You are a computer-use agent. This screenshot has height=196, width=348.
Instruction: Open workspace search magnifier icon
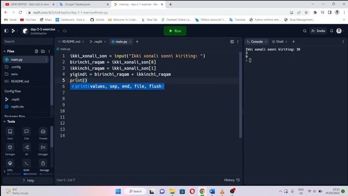(x=304, y=31)
